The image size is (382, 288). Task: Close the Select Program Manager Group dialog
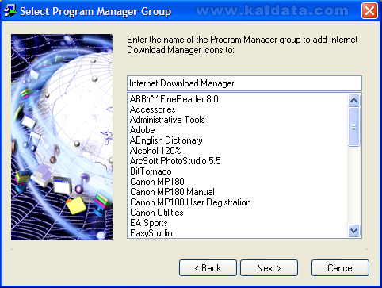369,11
